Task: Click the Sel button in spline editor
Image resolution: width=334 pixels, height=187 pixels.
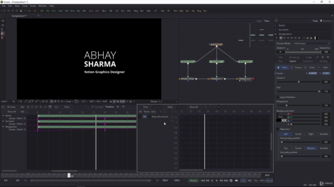Action: tap(145, 116)
